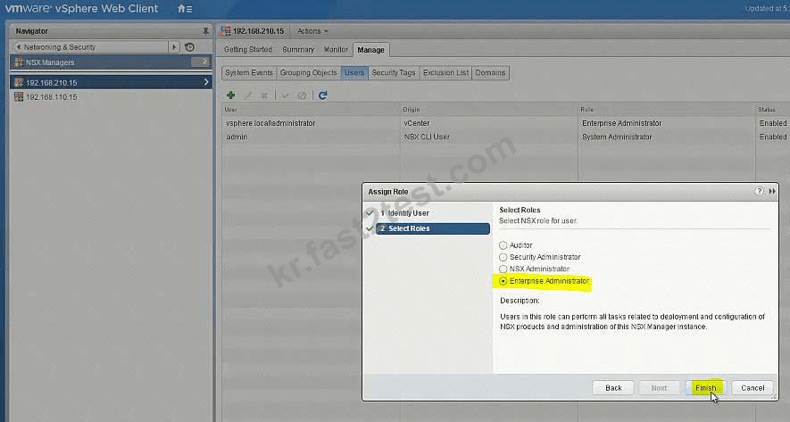The width and height of the screenshot is (790, 422).
Task: Go to step 2 Select Roles
Action: [433, 228]
